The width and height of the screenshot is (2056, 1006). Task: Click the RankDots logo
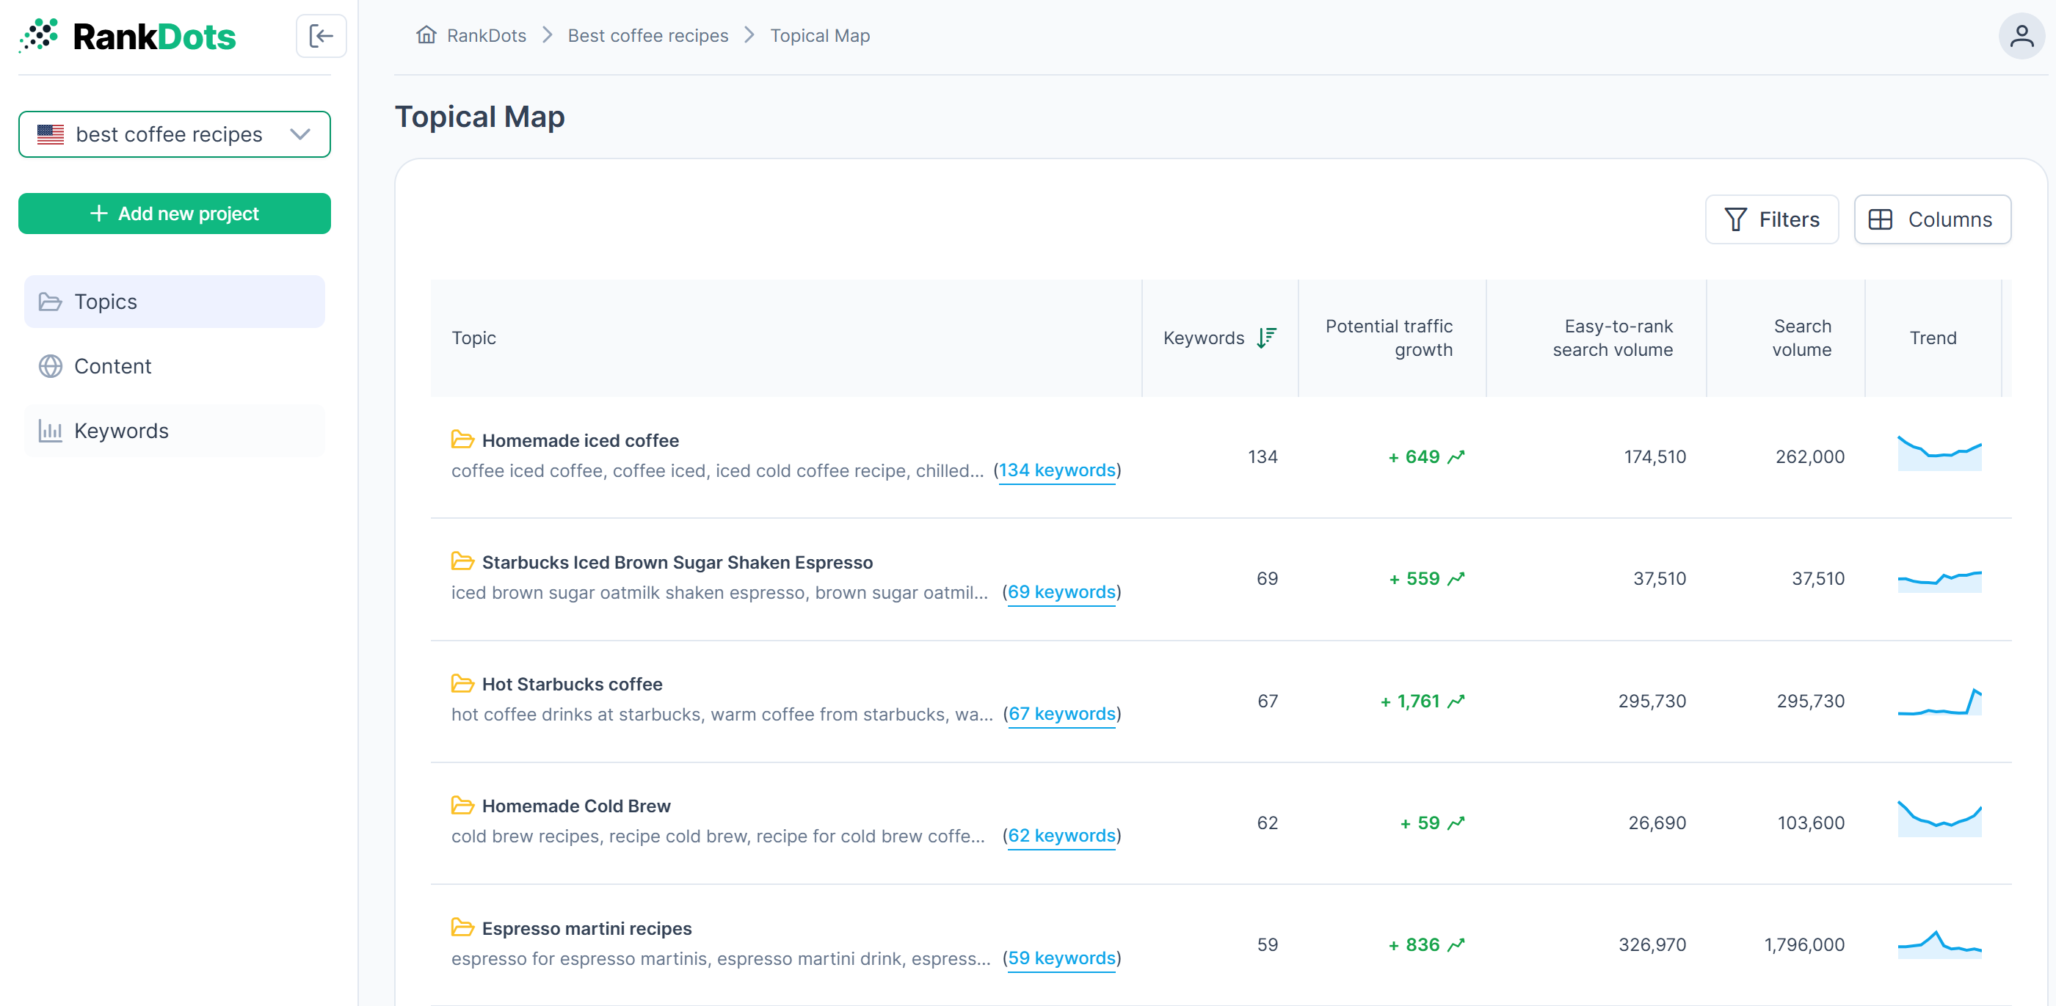click(128, 37)
